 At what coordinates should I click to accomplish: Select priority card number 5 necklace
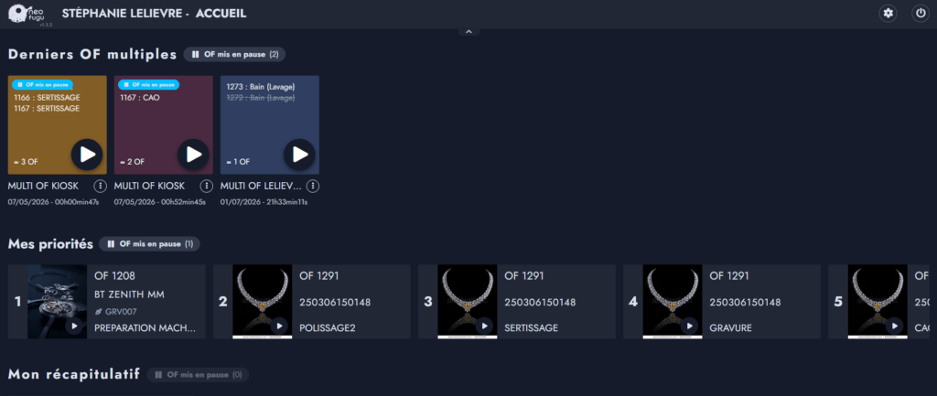click(878, 302)
